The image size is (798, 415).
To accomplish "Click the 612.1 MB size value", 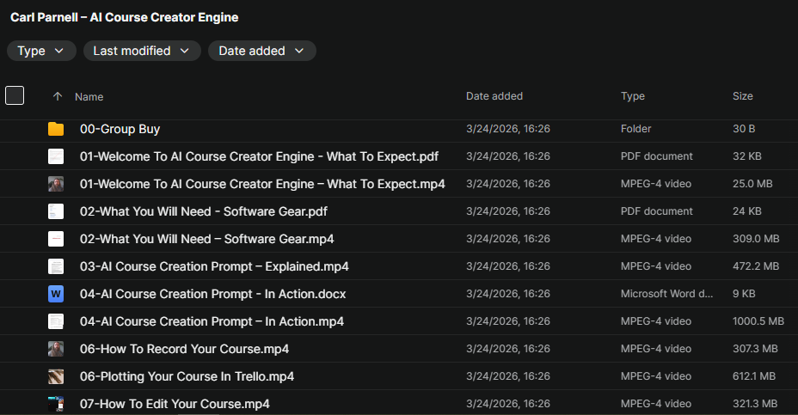I will pyautogui.click(x=754, y=375).
